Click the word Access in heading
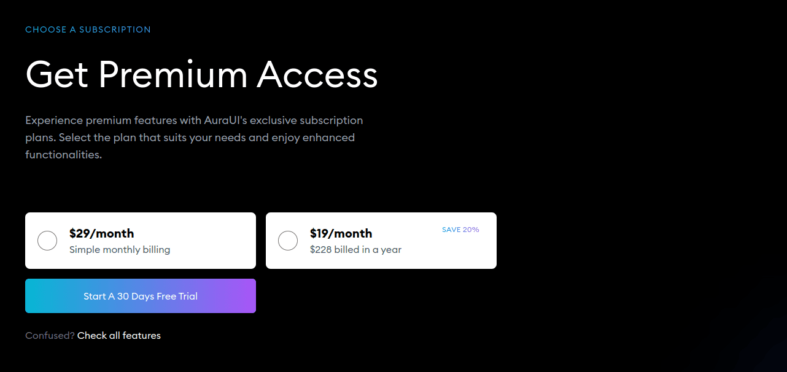 (317, 74)
